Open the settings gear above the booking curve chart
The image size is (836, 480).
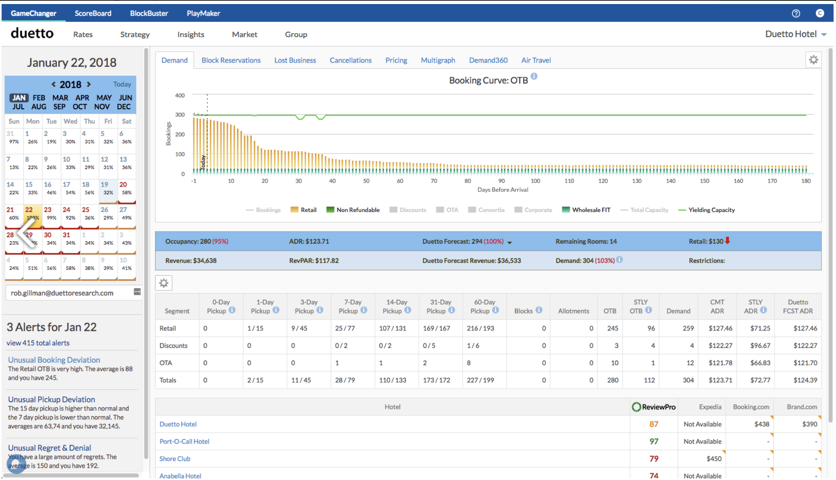click(x=814, y=59)
